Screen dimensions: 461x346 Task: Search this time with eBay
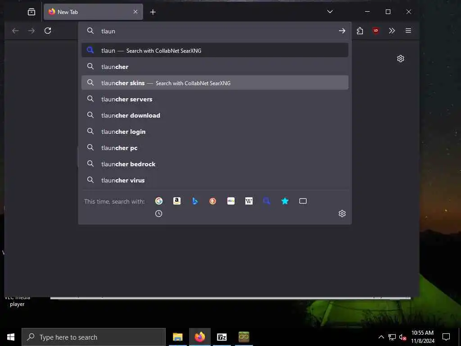pyautogui.click(x=231, y=201)
